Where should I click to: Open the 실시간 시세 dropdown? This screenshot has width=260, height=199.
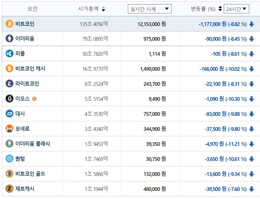coord(150,9)
